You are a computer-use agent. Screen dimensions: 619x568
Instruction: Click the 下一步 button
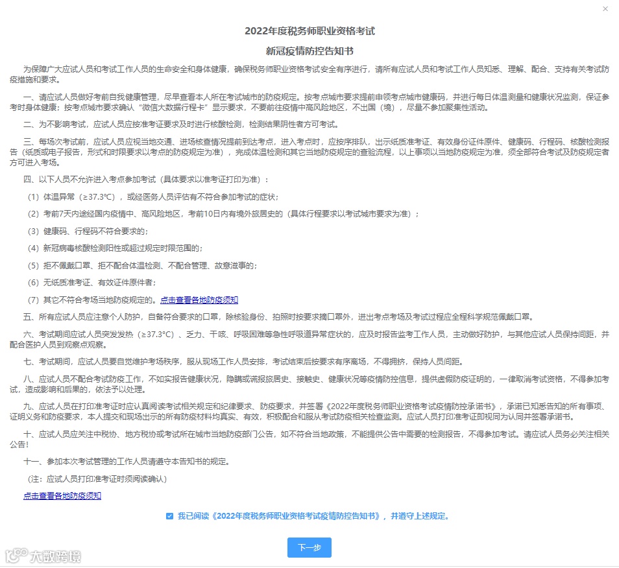tap(309, 547)
